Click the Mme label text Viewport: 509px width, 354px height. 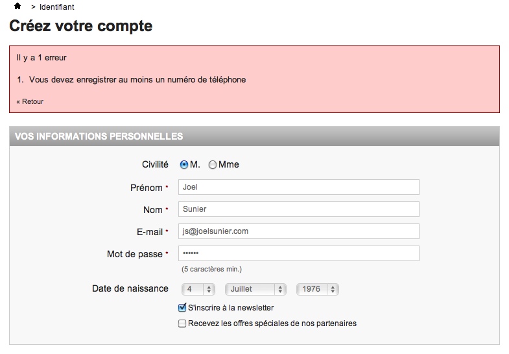coord(229,164)
